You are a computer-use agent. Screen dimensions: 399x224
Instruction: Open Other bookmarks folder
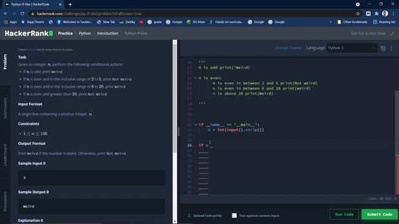coord(352,22)
